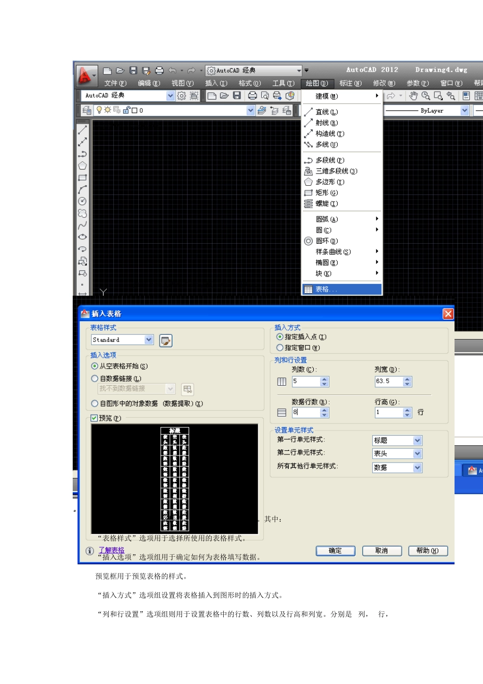Click 列宽 input field showing 63.5
Viewport: 483px width, 684px height.
point(389,382)
